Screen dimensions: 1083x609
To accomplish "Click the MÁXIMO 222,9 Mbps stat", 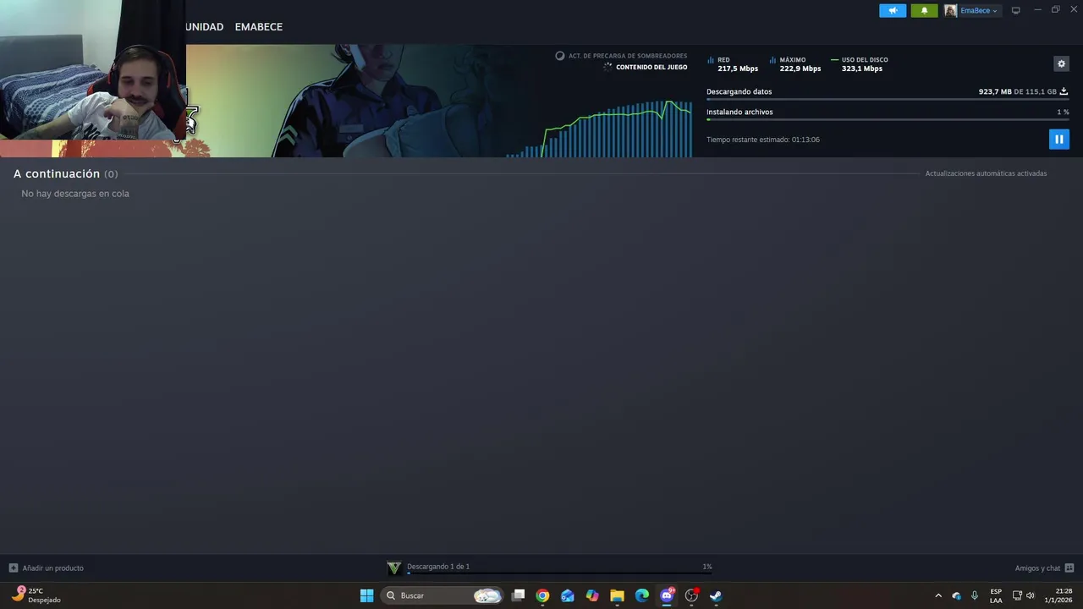I will 795,64.
